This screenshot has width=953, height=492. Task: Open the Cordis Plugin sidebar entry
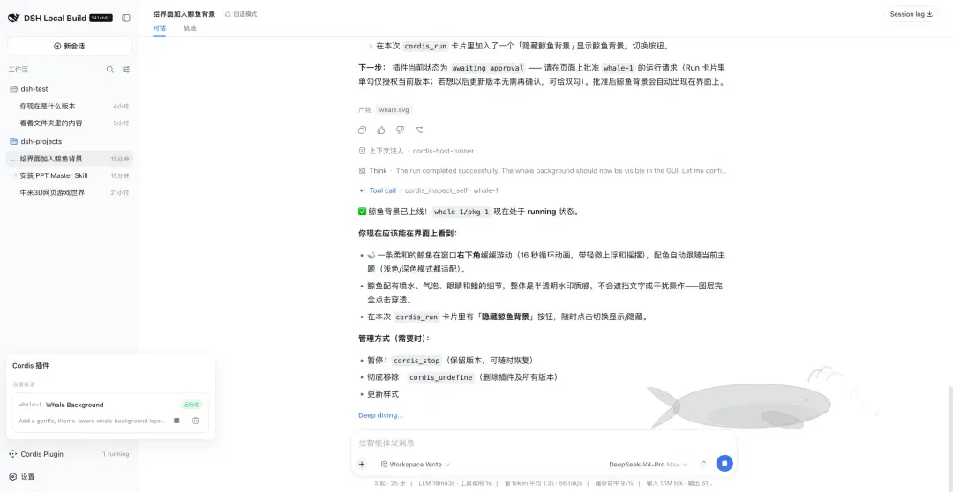(70, 454)
